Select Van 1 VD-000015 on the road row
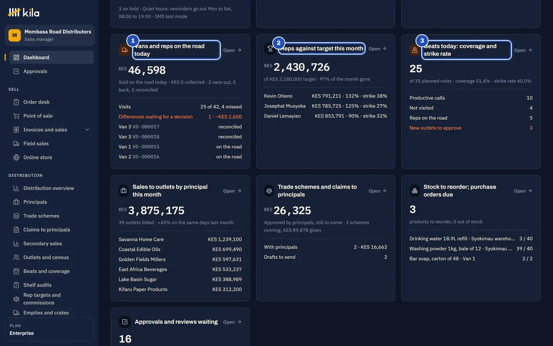The width and height of the screenshot is (553, 346). click(x=180, y=146)
